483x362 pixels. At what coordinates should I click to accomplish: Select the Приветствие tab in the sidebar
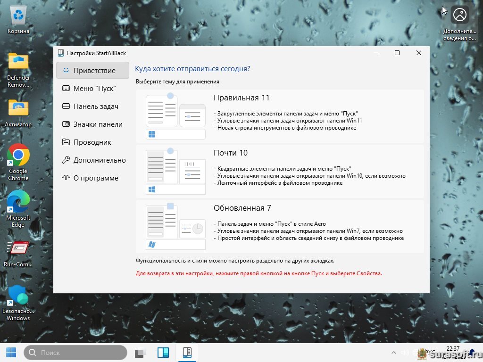92,71
